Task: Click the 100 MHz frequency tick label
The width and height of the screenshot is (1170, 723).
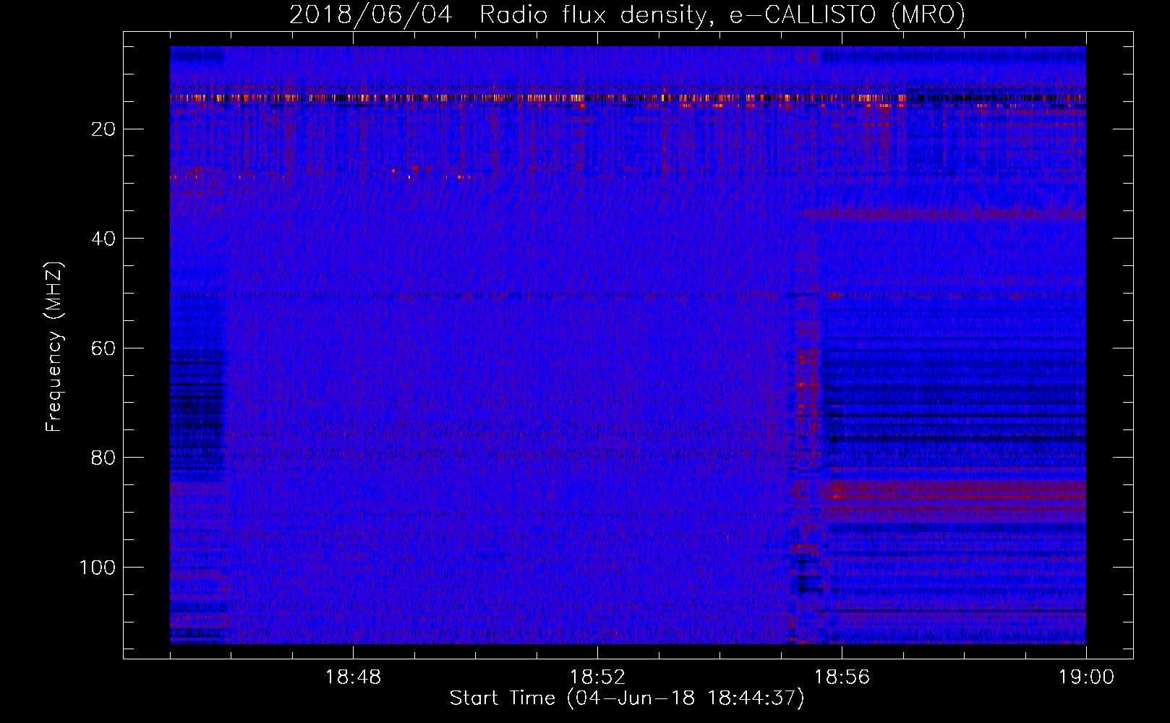Action: click(x=98, y=568)
